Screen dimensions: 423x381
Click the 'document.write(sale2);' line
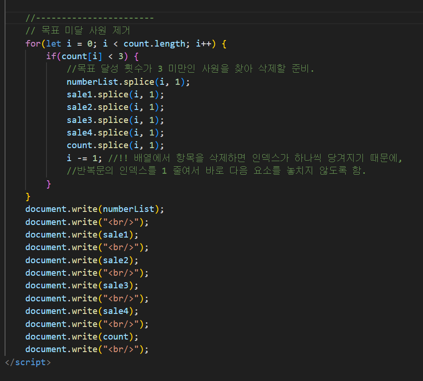pos(82,260)
